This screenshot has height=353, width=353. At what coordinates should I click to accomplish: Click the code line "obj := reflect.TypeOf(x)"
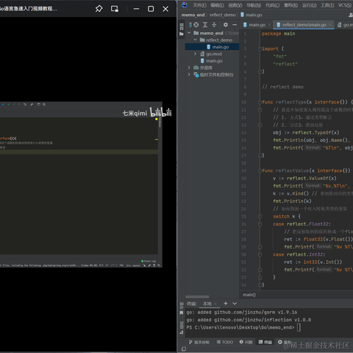[x=306, y=132]
